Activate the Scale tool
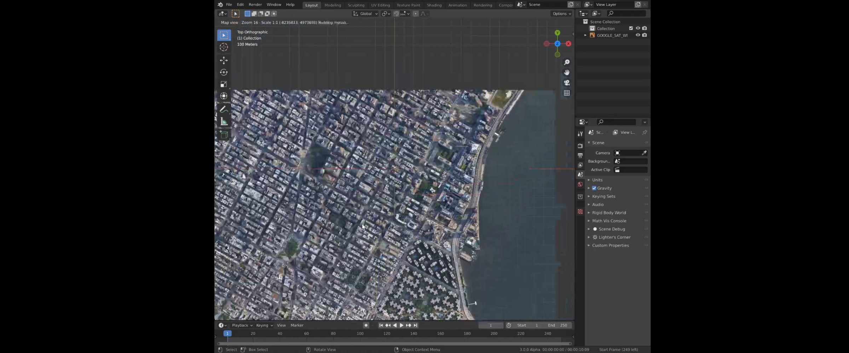The image size is (849, 353). coord(224,84)
